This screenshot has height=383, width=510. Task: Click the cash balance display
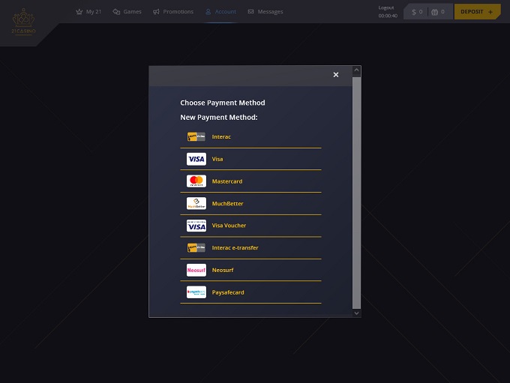click(x=417, y=12)
